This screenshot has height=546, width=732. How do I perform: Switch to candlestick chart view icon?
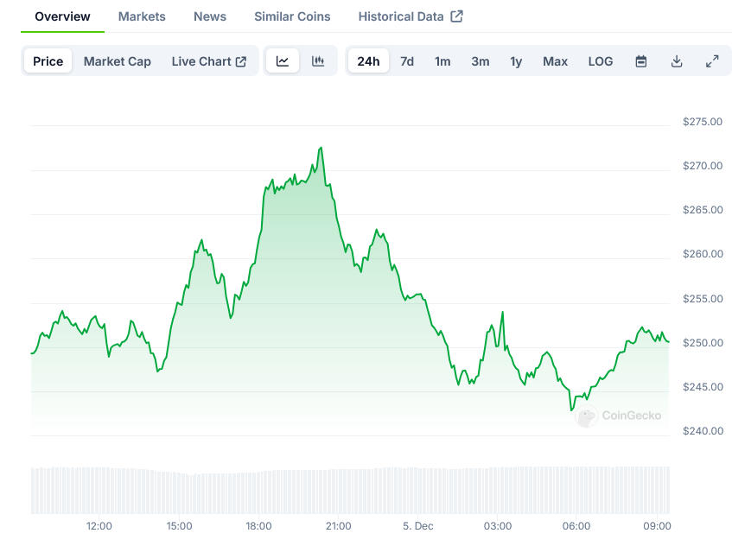[318, 61]
